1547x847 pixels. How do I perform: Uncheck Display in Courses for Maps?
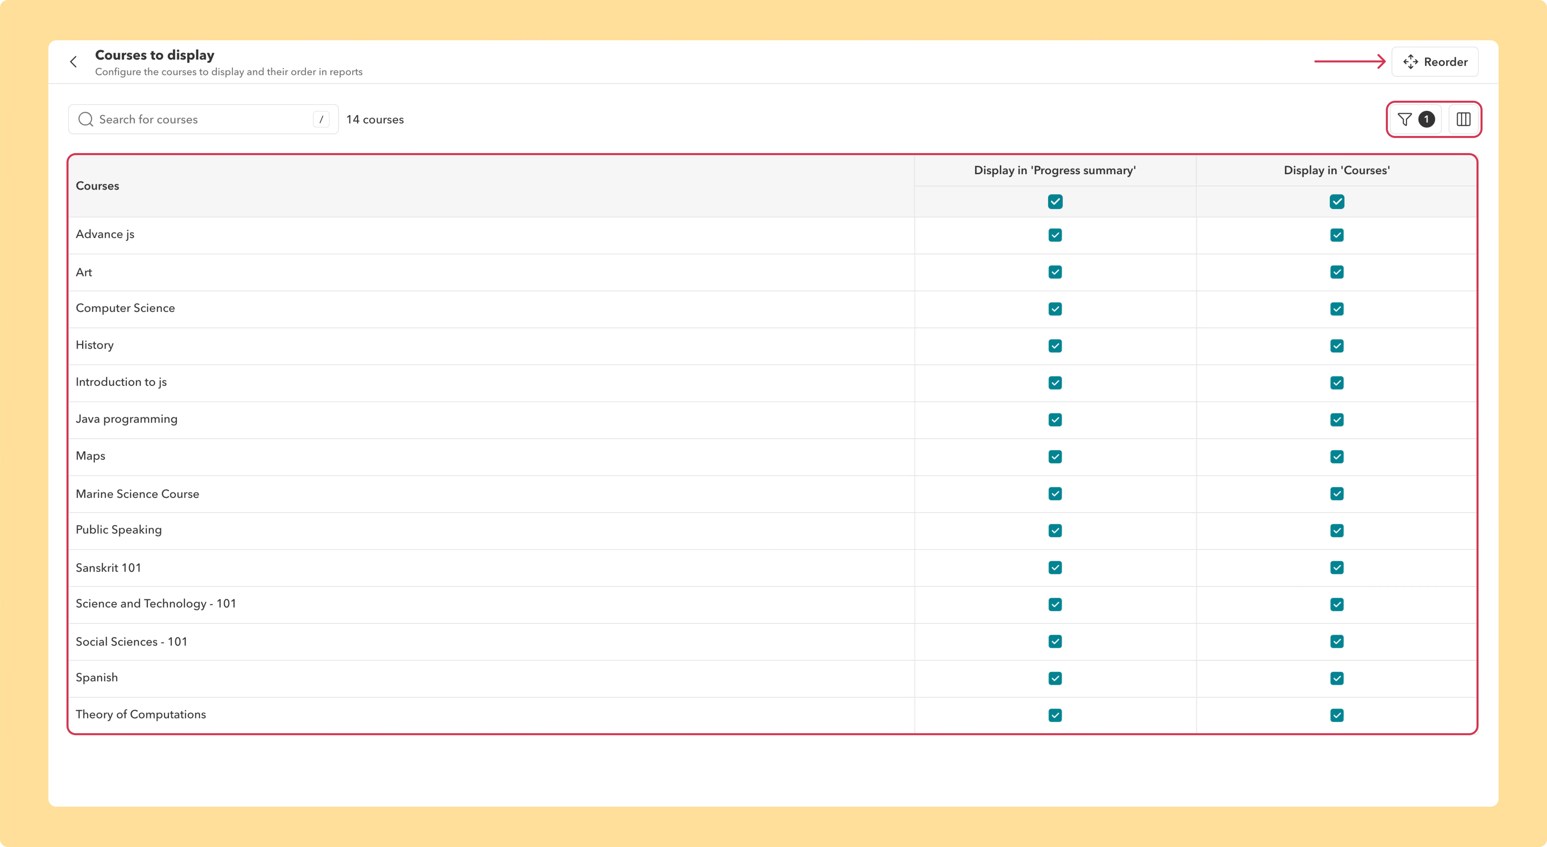1337,456
